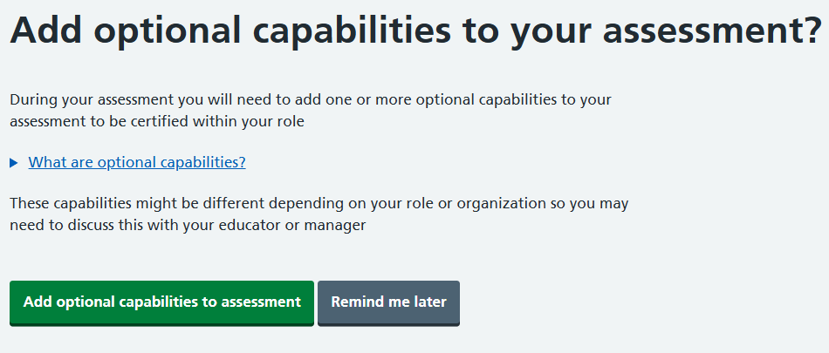Expand the optional capabilities disclosure triangle

14,163
